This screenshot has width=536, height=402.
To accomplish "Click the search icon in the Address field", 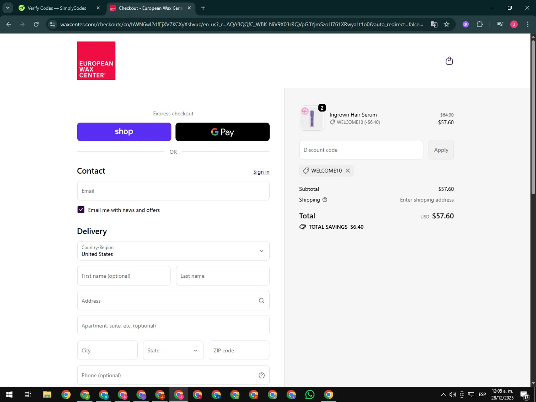I will coord(262,301).
